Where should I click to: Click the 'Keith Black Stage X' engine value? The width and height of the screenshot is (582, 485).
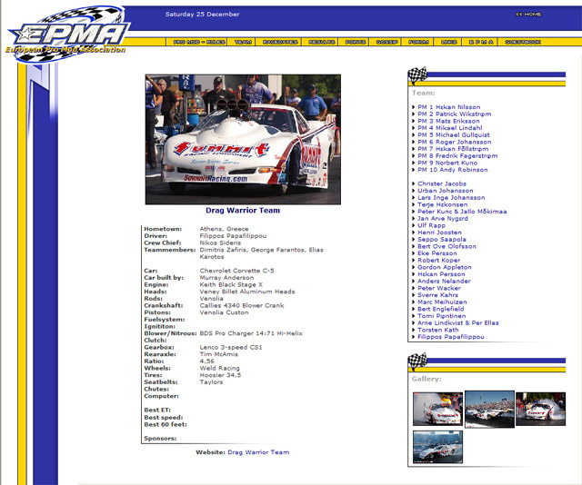click(231, 284)
